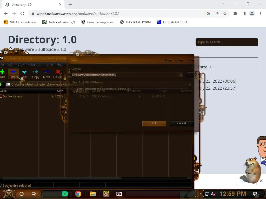Open the View menu in 7-Zip
The width and height of the screenshot is (266, 199).
click(x=21, y=65)
